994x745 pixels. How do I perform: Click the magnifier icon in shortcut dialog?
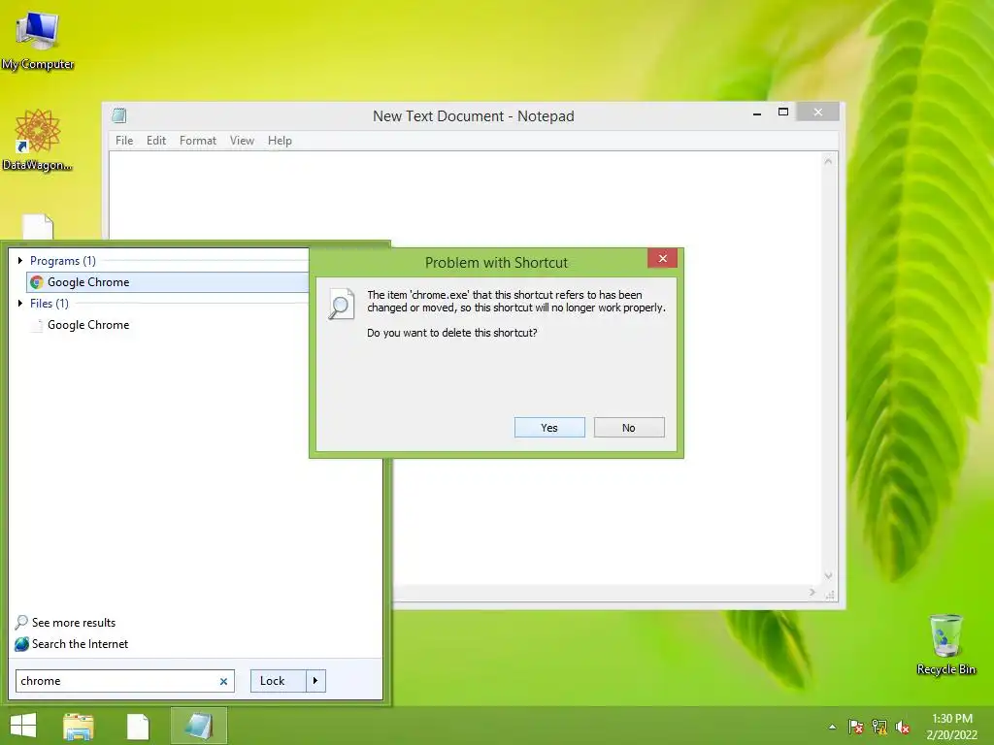341,304
